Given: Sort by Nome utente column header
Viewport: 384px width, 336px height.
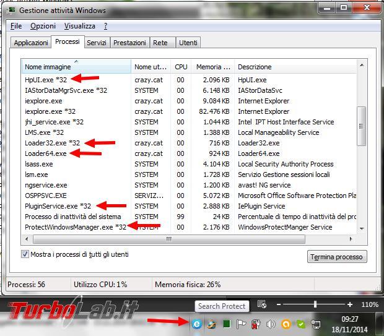Looking at the screenshot, I should click(151, 67).
